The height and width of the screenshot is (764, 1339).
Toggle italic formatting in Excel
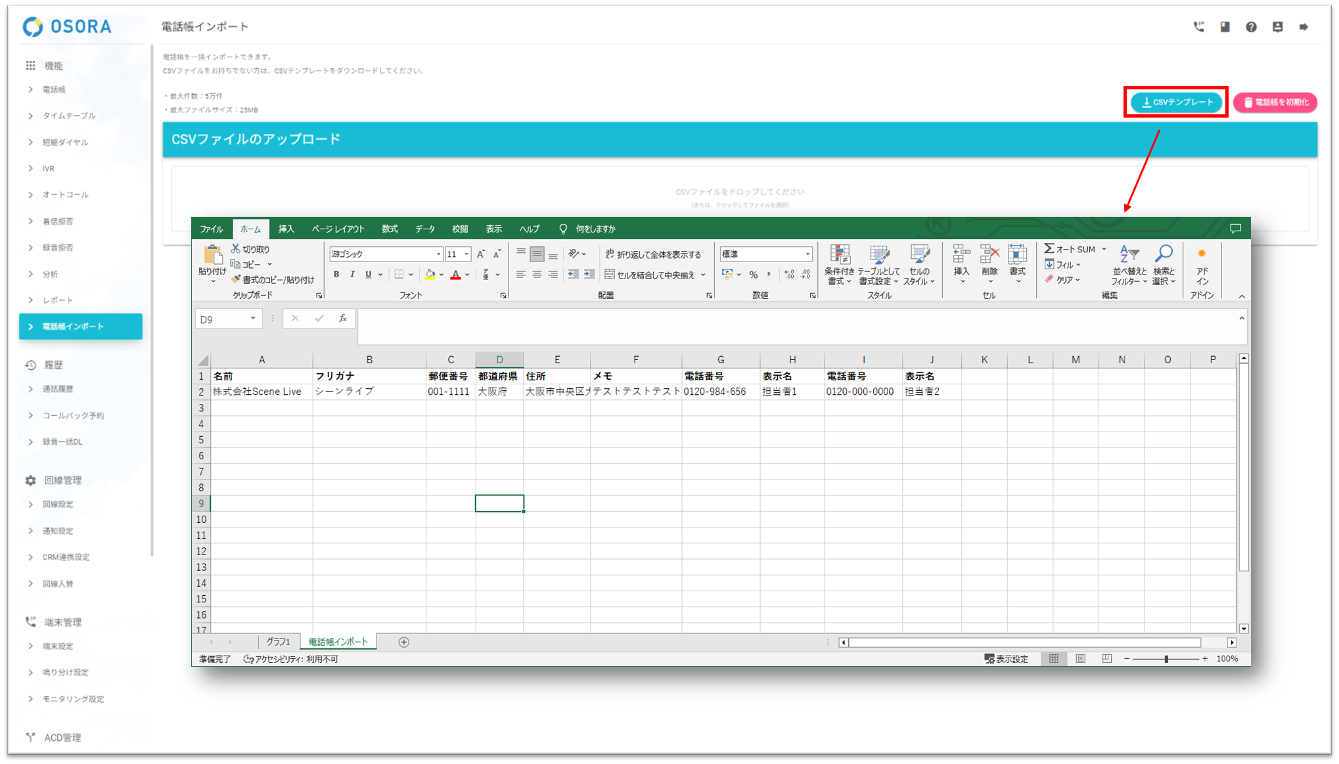click(352, 275)
